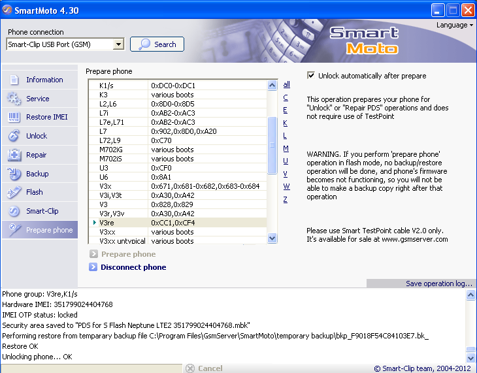Open the Backup disc icon
The image size is (477, 373).
pyautogui.click(x=14, y=174)
